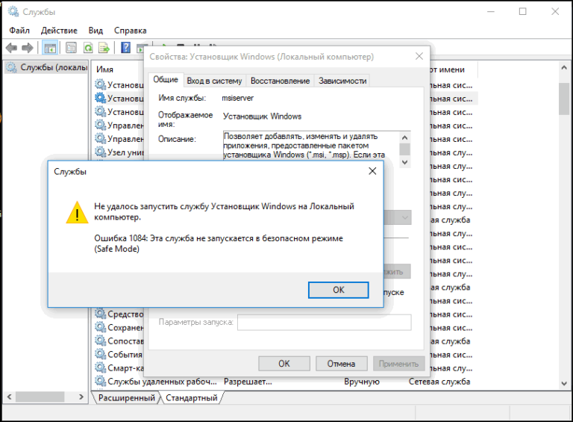Click the gear icon of first Установщ row

100,84
